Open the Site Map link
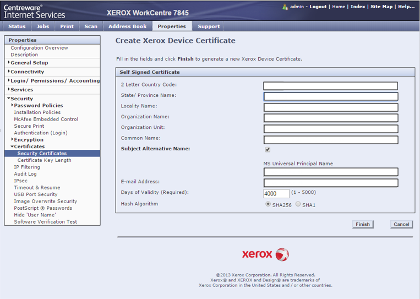The image size is (420, 299). point(381,7)
